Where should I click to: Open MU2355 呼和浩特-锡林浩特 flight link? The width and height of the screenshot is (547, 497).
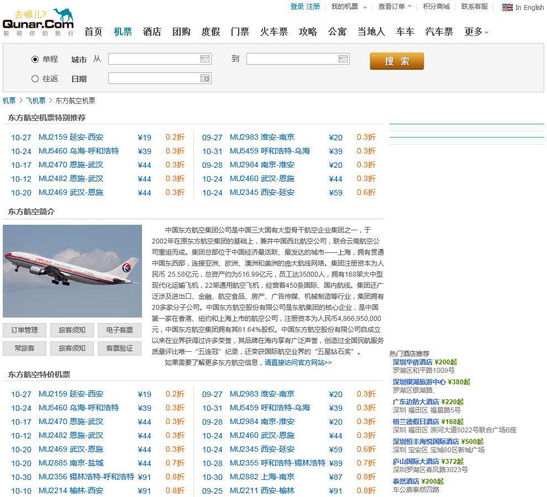click(x=278, y=463)
